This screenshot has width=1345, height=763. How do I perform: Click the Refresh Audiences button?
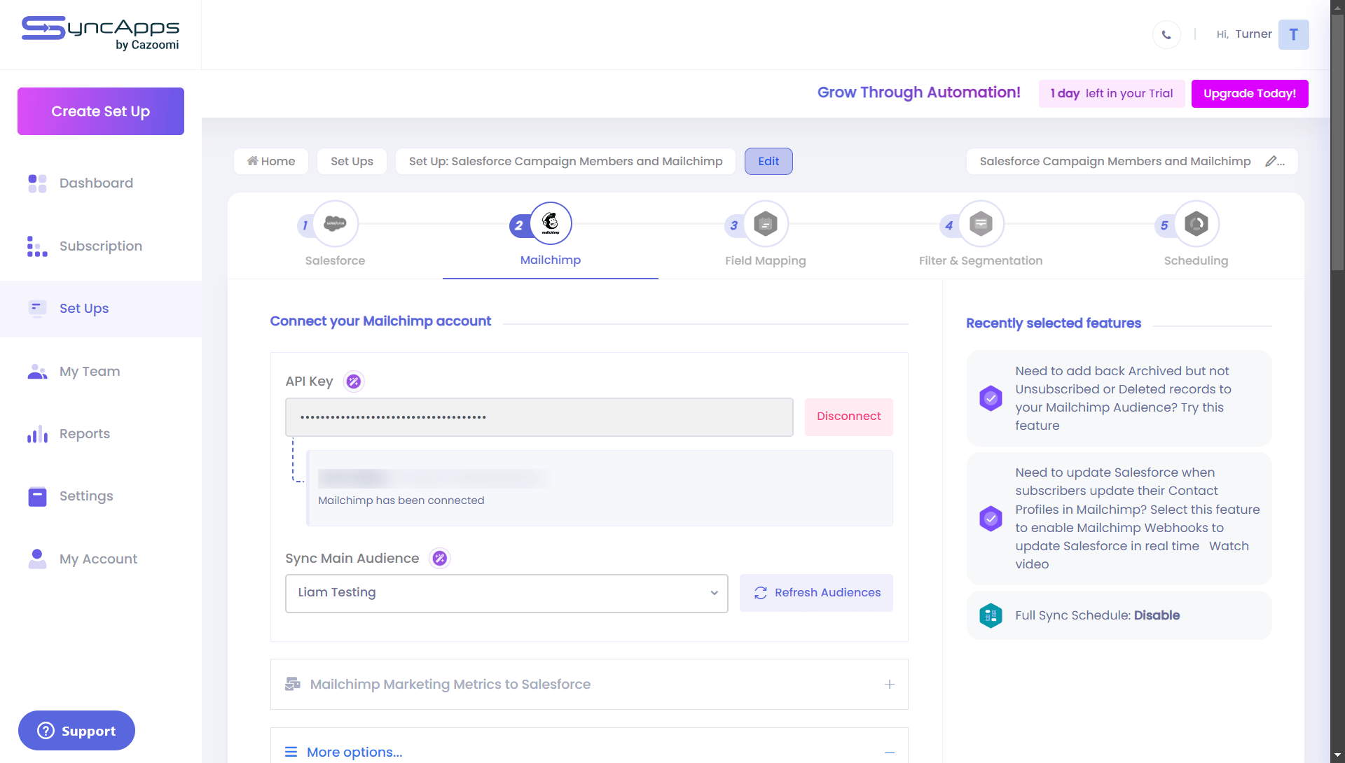pos(817,593)
